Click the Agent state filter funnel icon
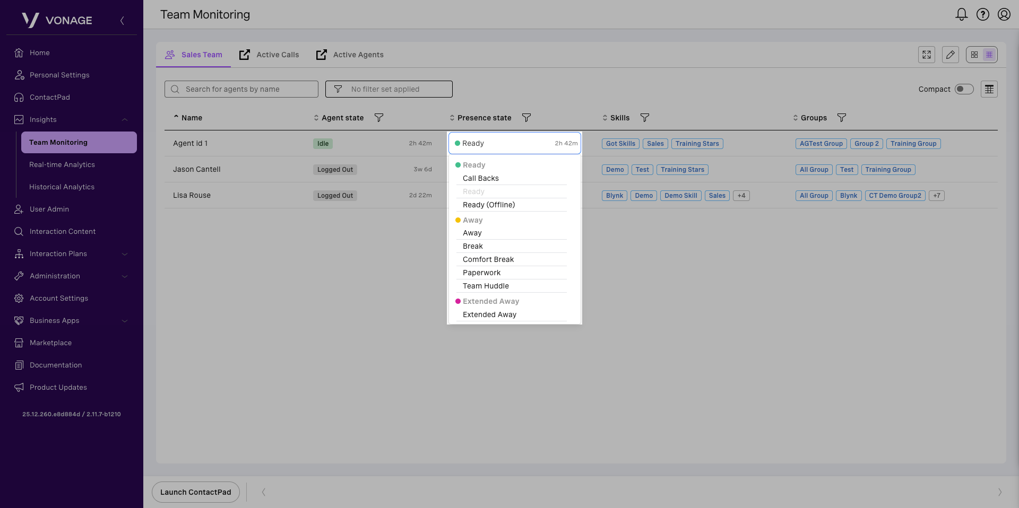Image resolution: width=1019 pixels, height=508 pixels. (378, 118)
